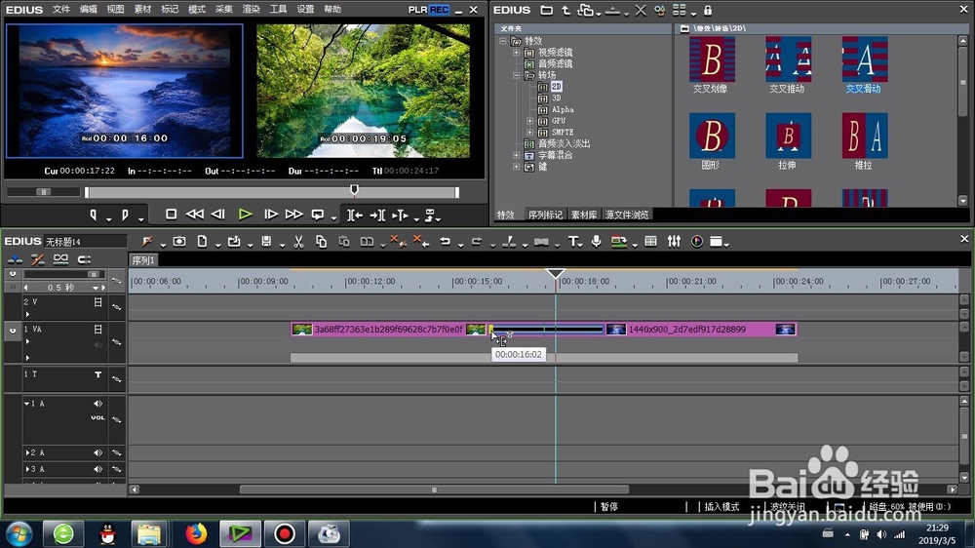Open the Audio mixer sliders icon
This screenshot has width=975, height=548.
pos(674,242)
